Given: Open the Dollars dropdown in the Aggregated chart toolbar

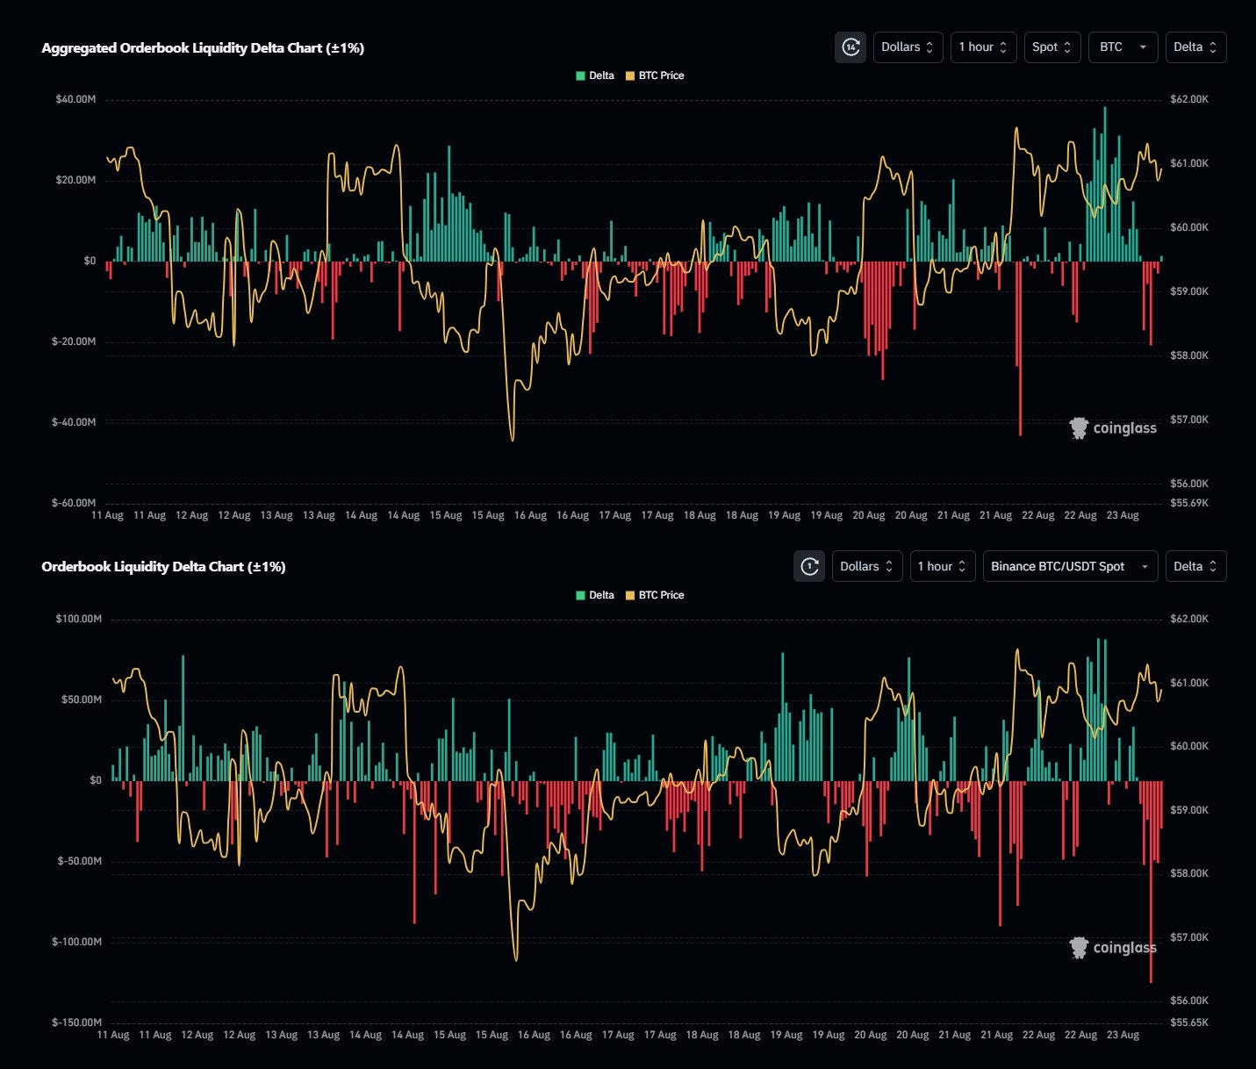Looking at the screenshot, I should 908,47.
